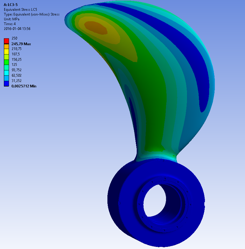Click the 'Unit: MPa' line
Image resolution: width=245 pixels, height=249 pixels.
[x=12, y=19]
